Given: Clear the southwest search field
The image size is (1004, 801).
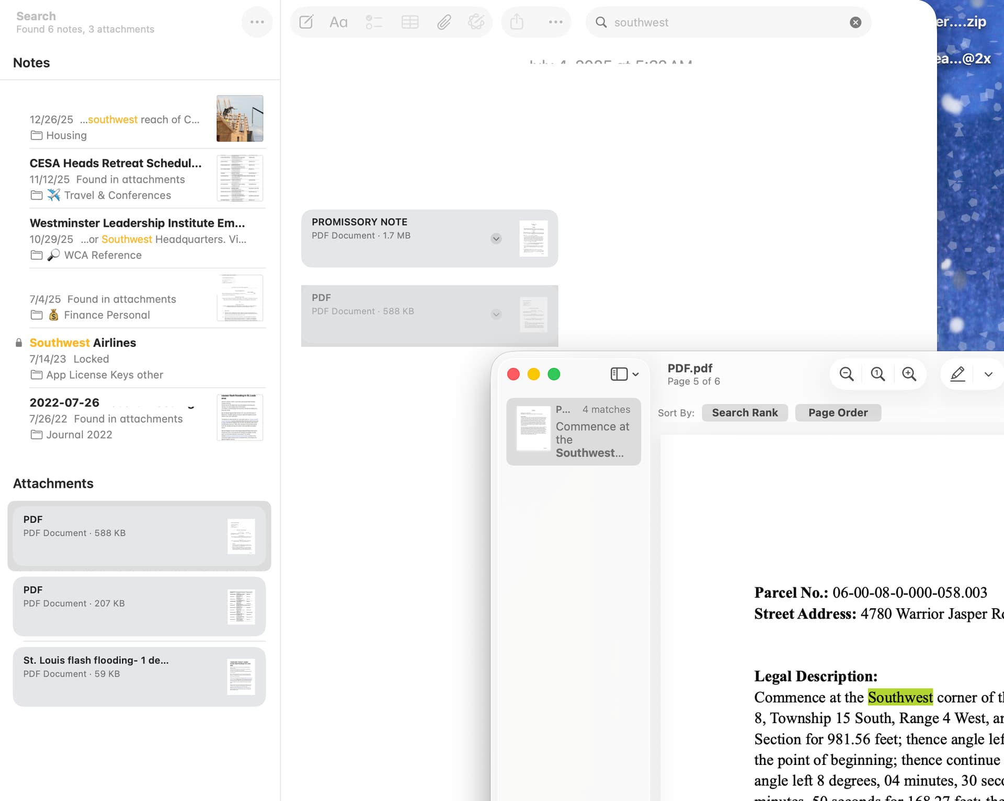Looking at the screenshot, I should click(x=855, y=22).
